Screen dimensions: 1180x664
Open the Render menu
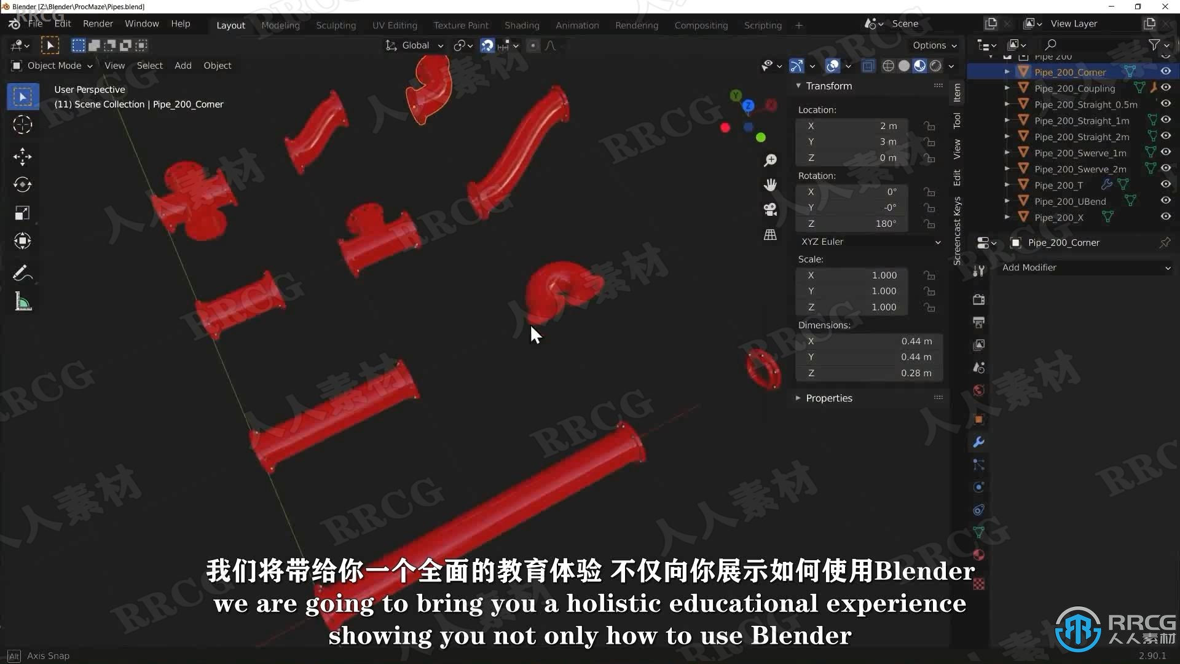(98, 23)
